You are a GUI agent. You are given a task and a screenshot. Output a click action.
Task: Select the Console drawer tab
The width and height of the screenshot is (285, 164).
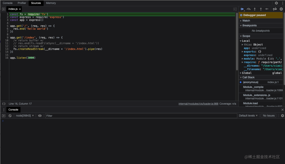(13, 110)
